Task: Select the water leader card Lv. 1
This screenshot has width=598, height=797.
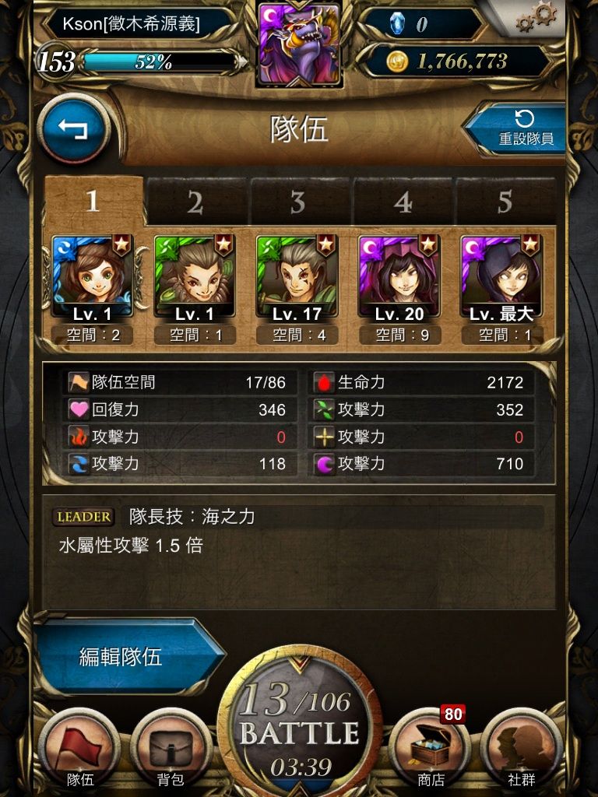Action: pos(93,277)
